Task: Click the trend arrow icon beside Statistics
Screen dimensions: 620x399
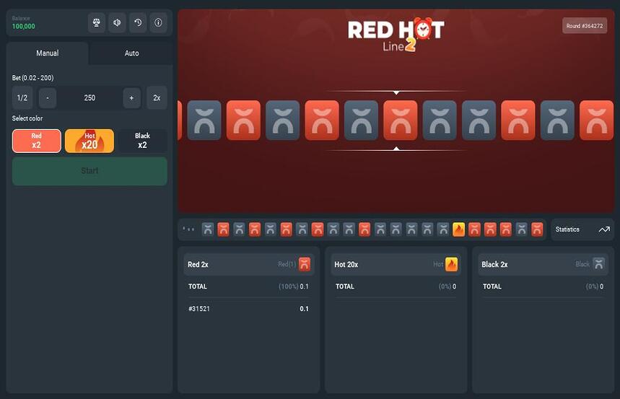Action: tap(604, 229)
